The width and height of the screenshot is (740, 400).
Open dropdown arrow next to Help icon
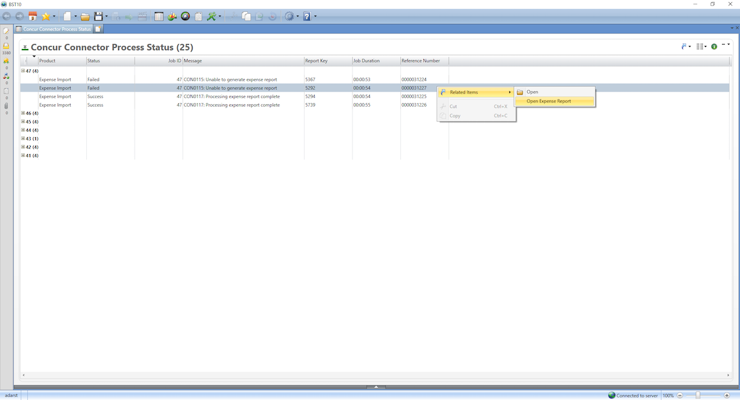(315, 16)
